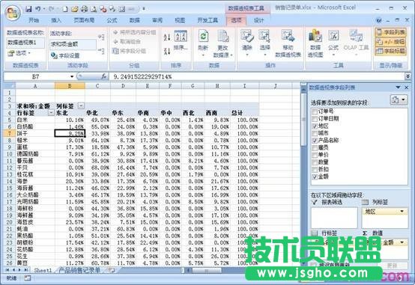Click the macro record status bar icon

[28, 278]
